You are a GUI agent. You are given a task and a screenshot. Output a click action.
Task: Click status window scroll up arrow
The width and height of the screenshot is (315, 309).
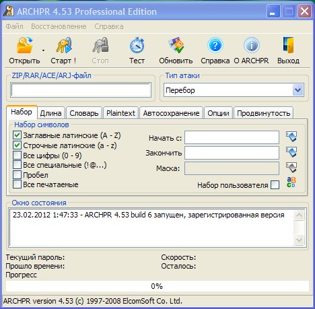pyautogui.click(x=300, y=215)
